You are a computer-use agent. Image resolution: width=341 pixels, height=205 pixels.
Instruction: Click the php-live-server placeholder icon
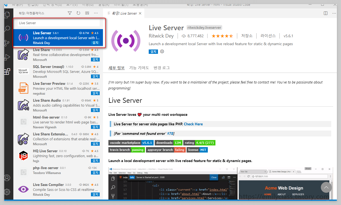(23, 173)
